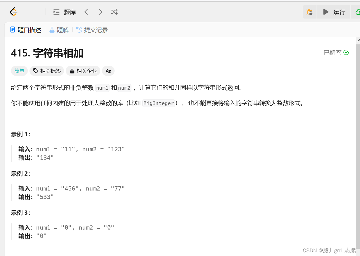Toggle the translation language icon

coord(108,71)
